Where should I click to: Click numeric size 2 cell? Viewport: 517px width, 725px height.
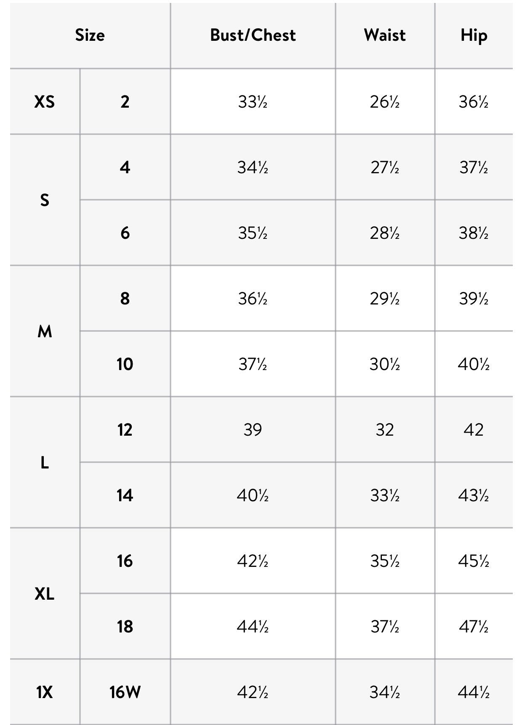(x=125, y=102)
